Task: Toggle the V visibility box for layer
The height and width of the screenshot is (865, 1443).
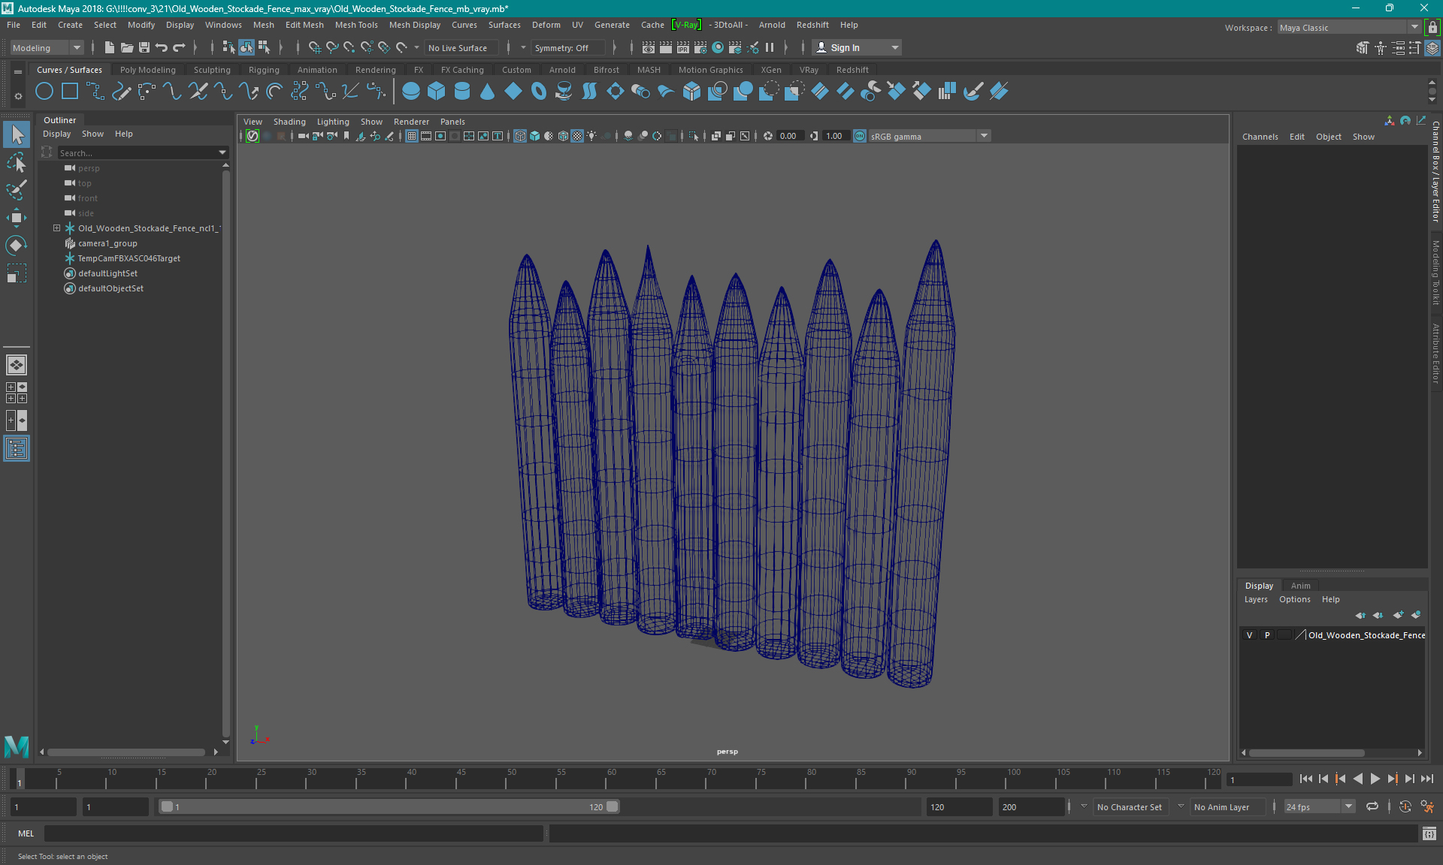Action: tap(1249, 635)
